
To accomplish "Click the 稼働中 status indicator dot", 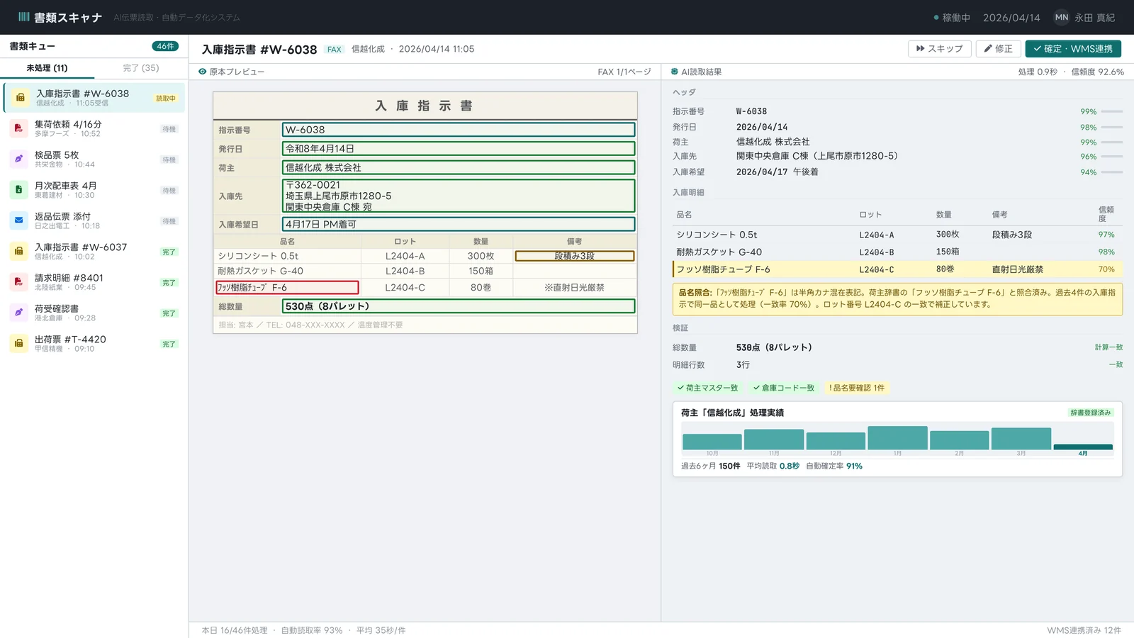I will tap(936, 18).
